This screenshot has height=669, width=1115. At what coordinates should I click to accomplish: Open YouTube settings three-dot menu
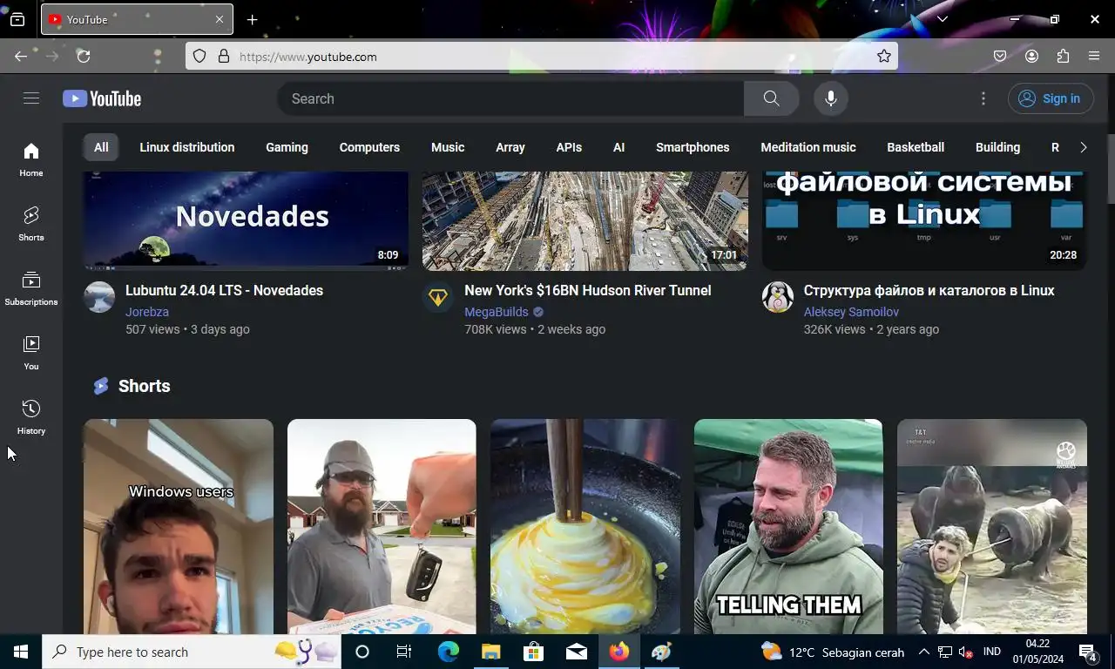[x=983, y=98]
